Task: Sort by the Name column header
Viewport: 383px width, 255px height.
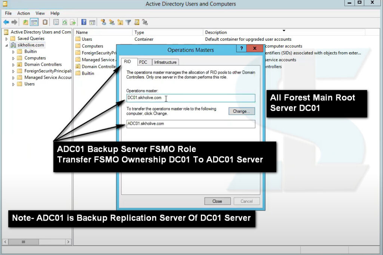Action: tap(103, 32)
